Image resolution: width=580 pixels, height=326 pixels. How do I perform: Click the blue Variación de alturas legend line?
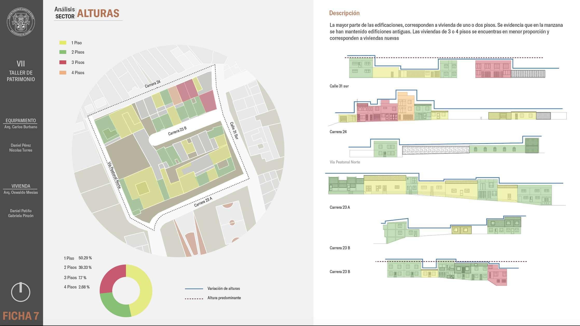[194, 289]
